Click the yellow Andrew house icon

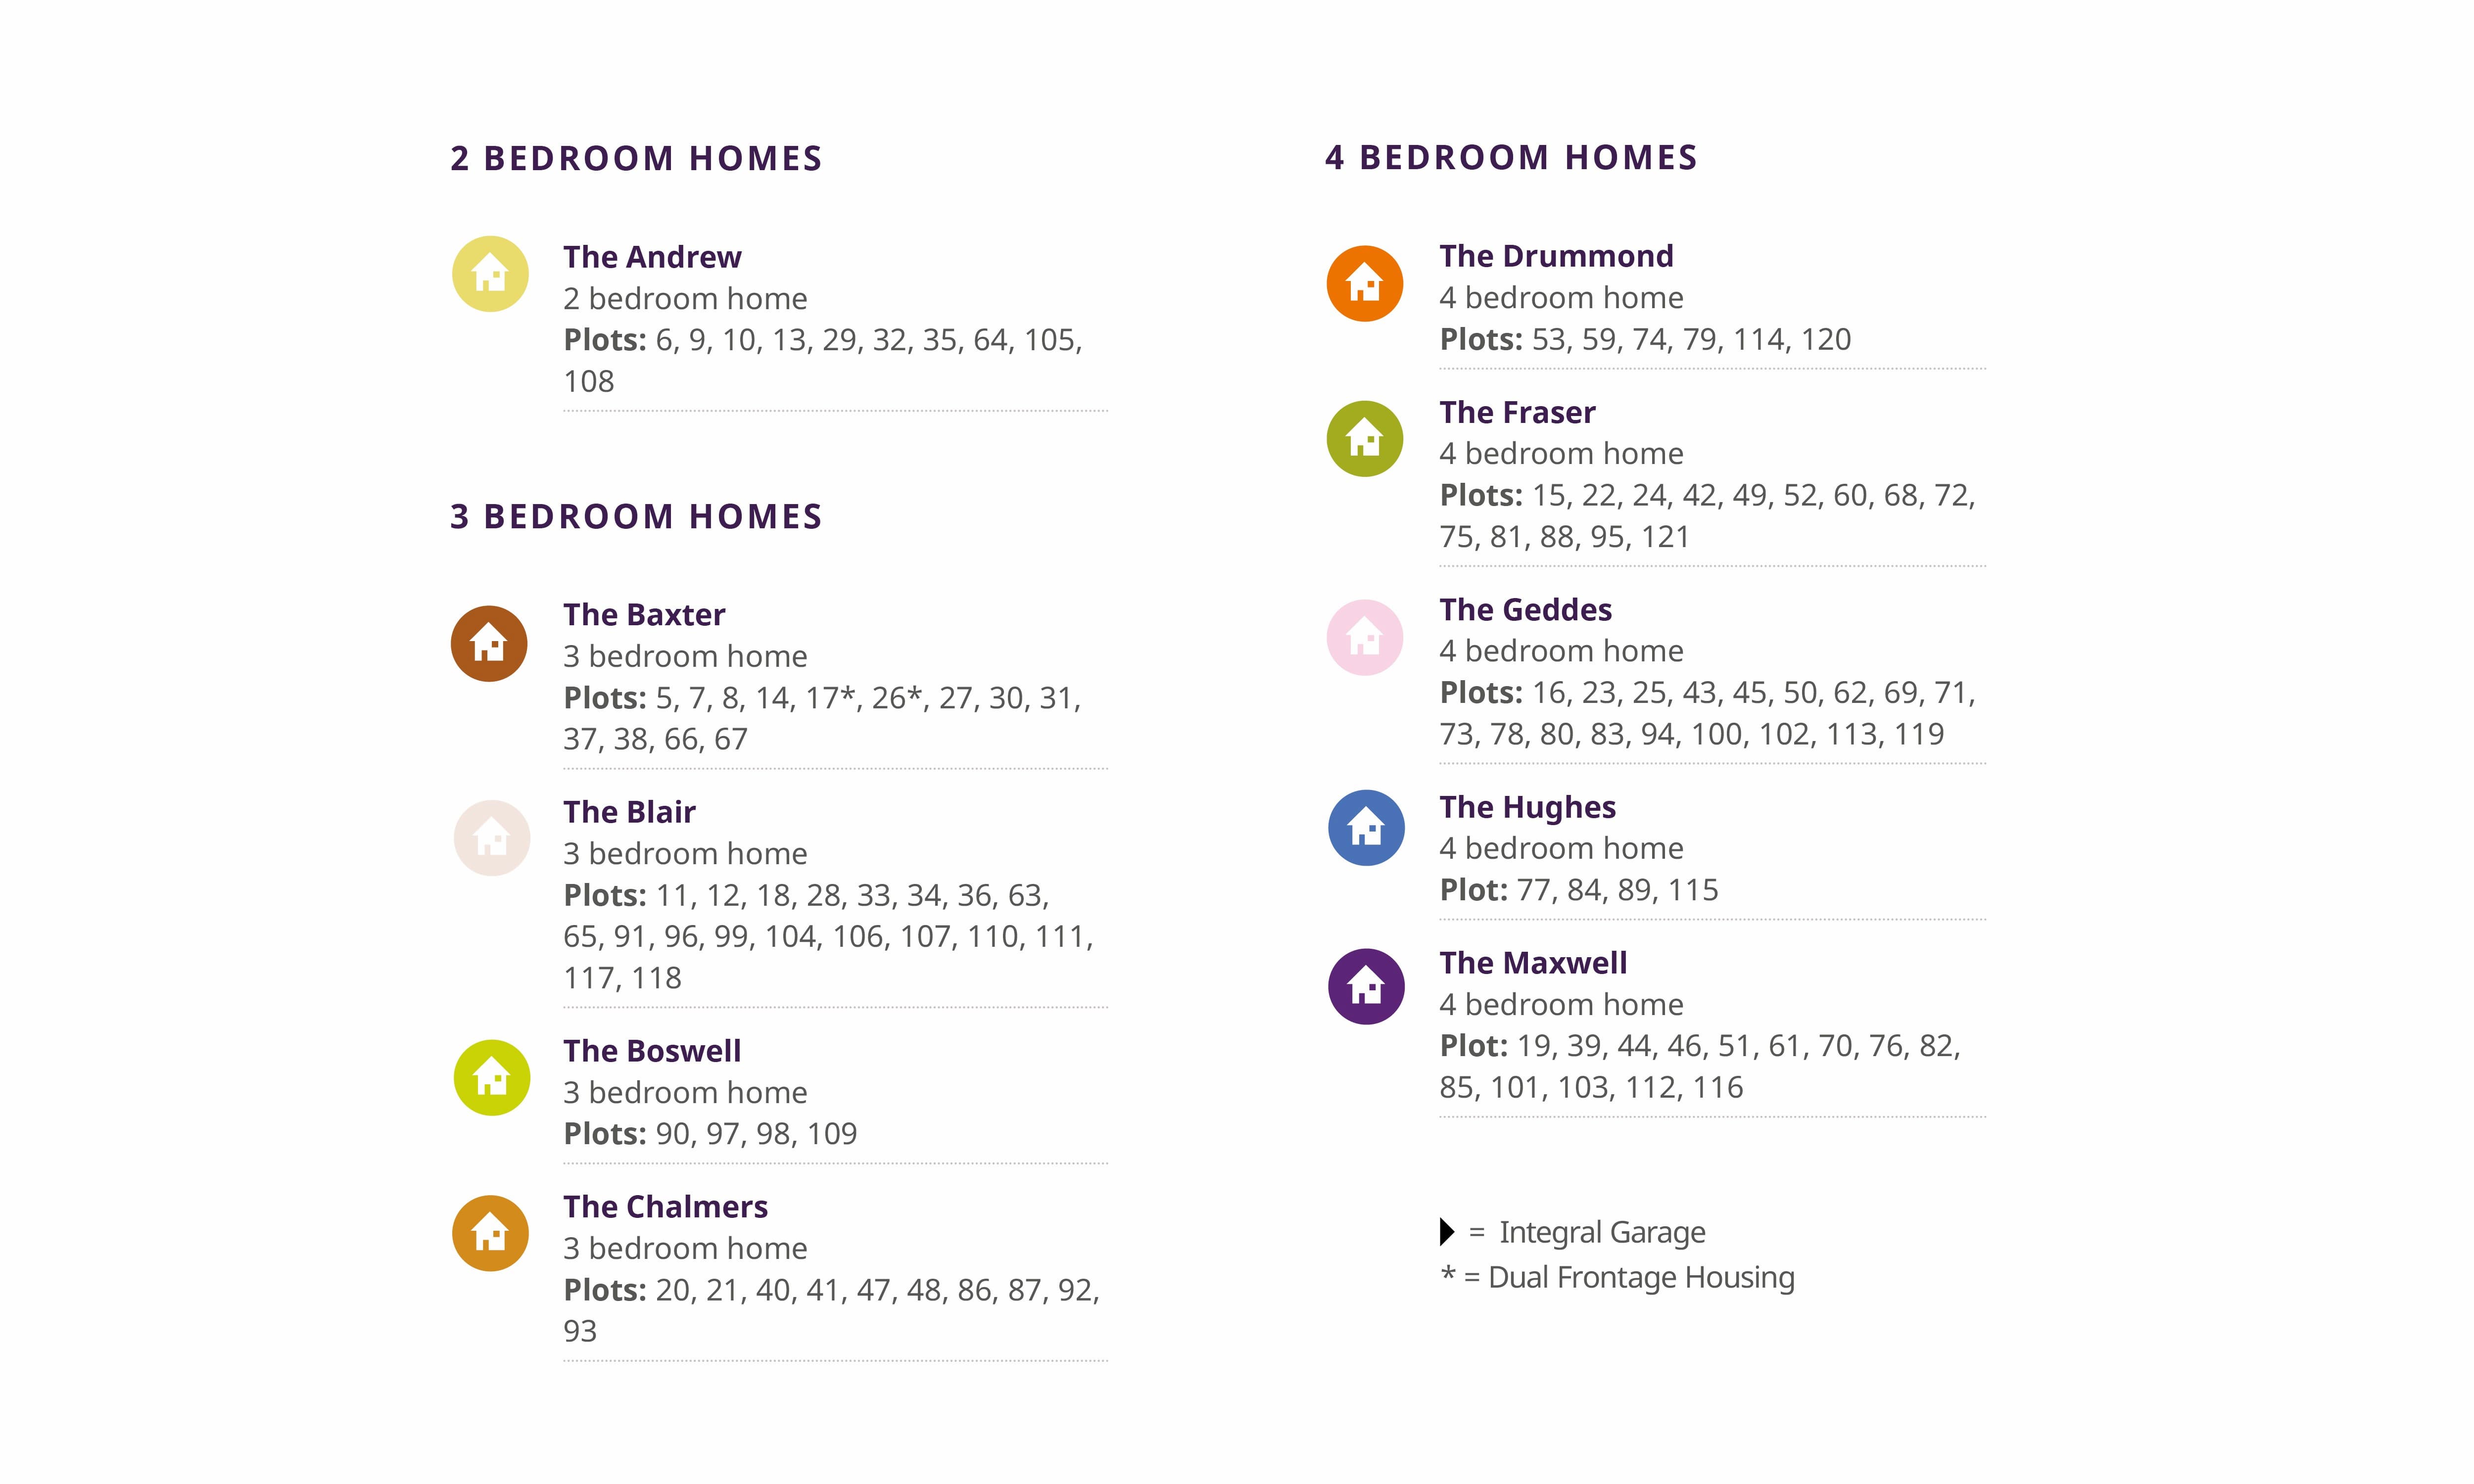pyautogui.click(x=490, y=274)
